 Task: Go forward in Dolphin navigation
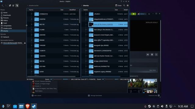click(5, 5)
